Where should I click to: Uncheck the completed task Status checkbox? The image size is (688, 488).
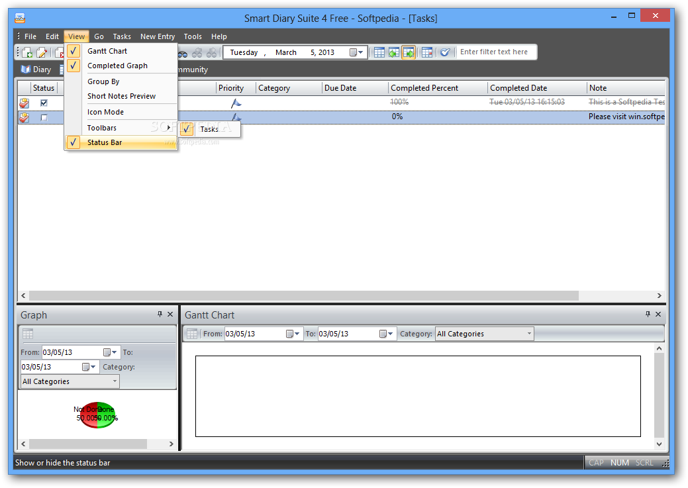pos(44,103)
